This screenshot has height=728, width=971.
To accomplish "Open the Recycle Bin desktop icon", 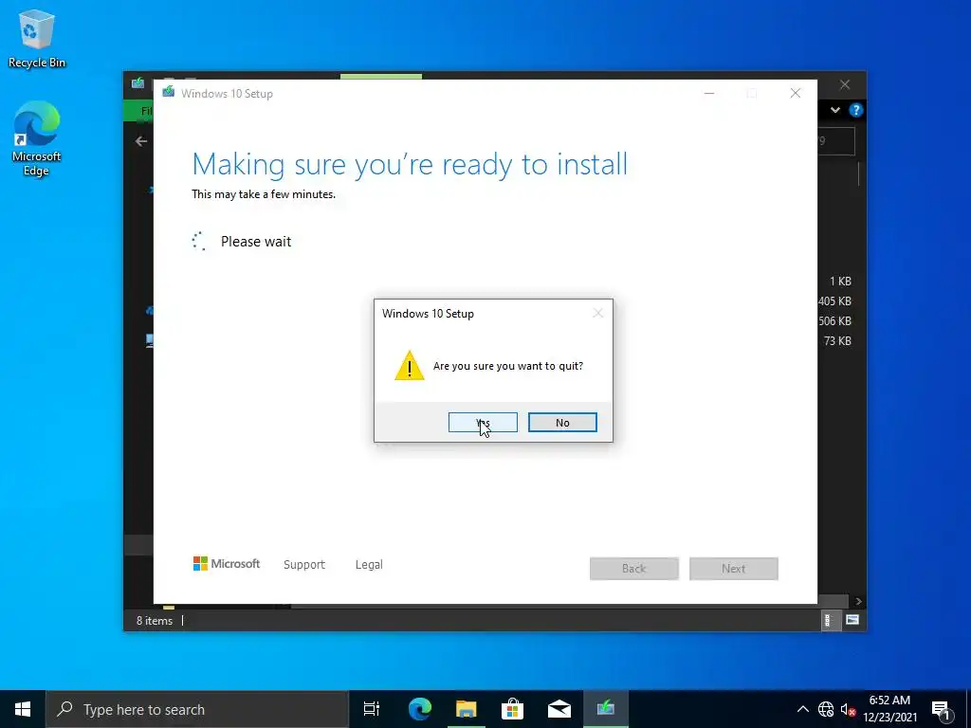I will (37, 39).
